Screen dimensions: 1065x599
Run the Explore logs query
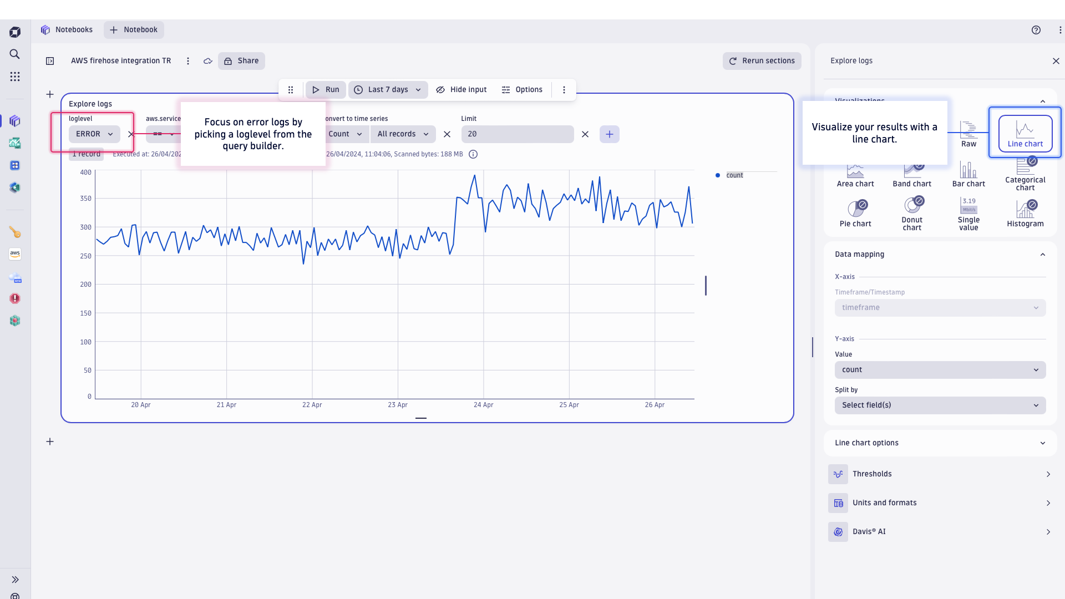pos(325,89)
